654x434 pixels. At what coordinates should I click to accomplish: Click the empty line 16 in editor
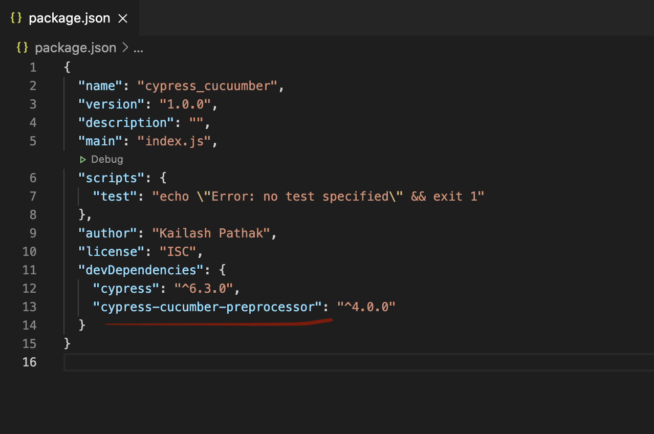(358, 362)
